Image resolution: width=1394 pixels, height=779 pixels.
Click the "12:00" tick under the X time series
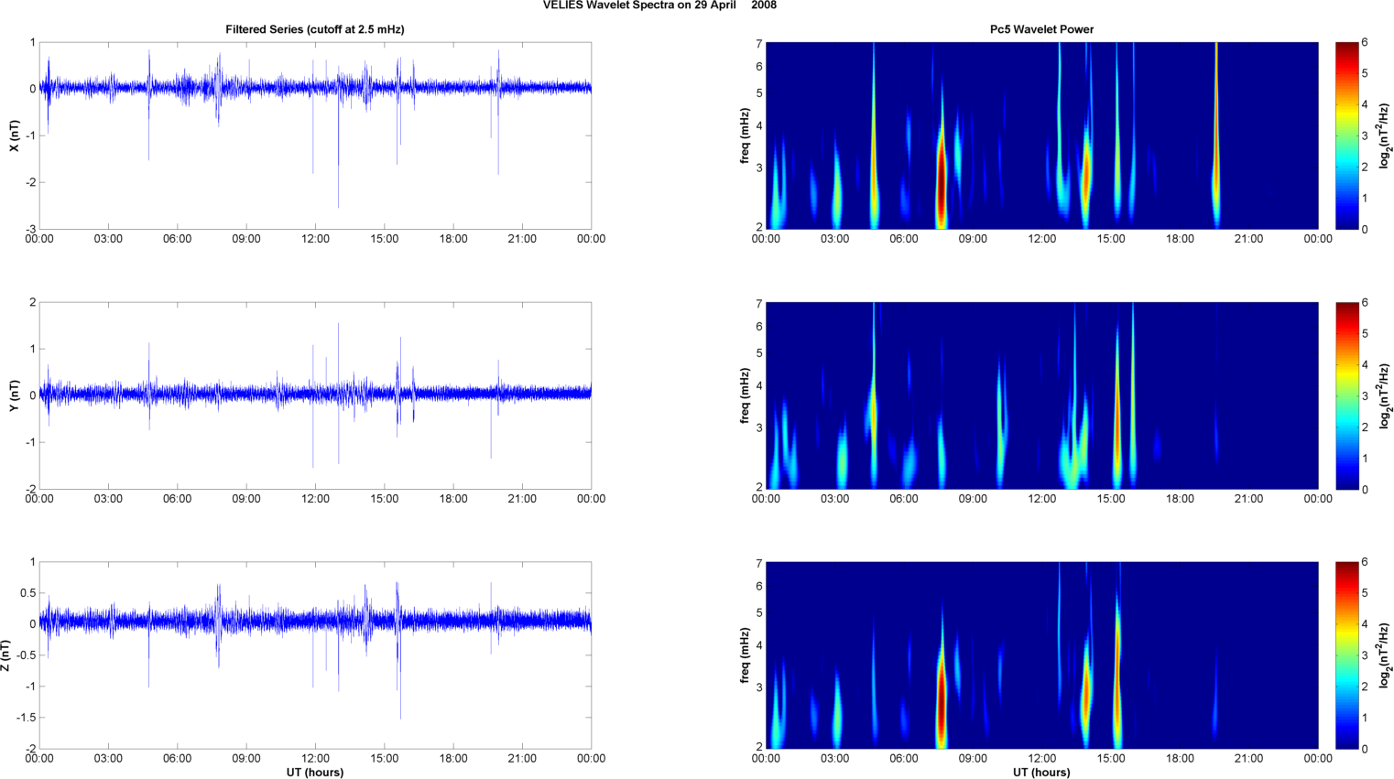(315, 239)
